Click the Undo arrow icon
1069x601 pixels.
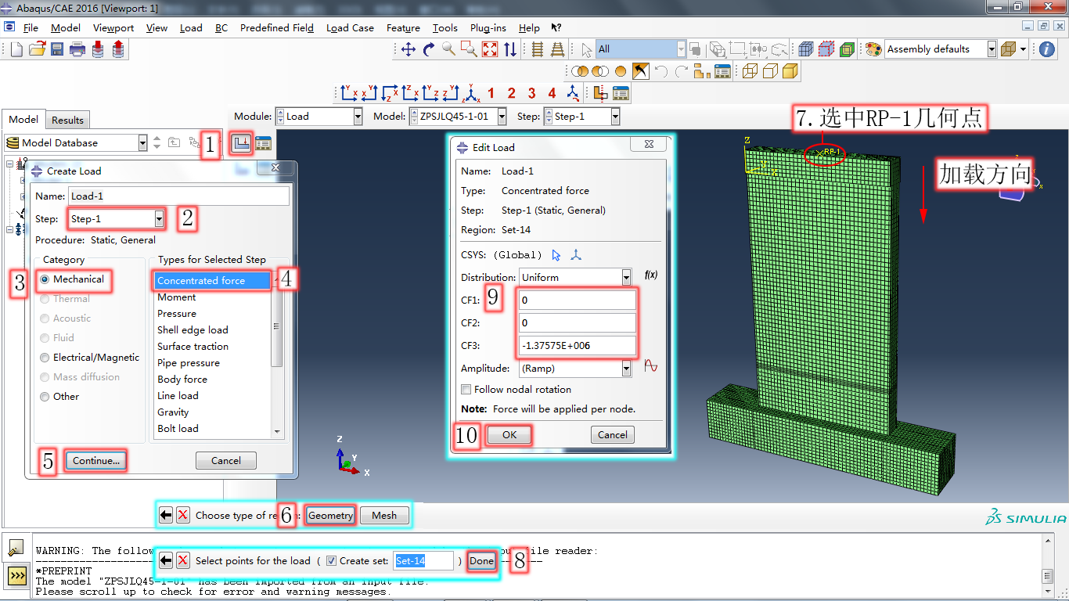[x=661, y=71]
